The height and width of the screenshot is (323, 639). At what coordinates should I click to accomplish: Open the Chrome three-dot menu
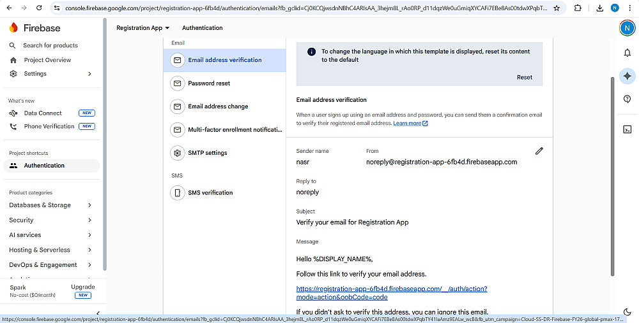pyautogui.click(x=629, y=8)
